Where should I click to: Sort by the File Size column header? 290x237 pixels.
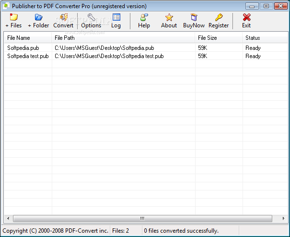[219, 38]
